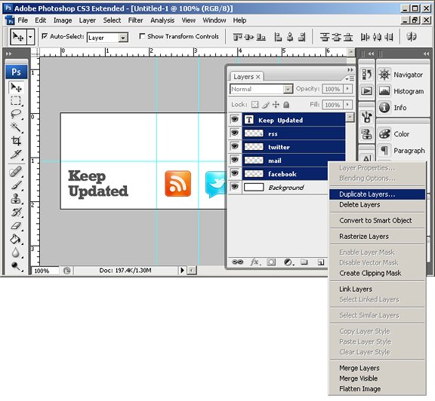Toggle the Auto-Select checkbox
Screen dimensions: 435x401
click(45, 36)
